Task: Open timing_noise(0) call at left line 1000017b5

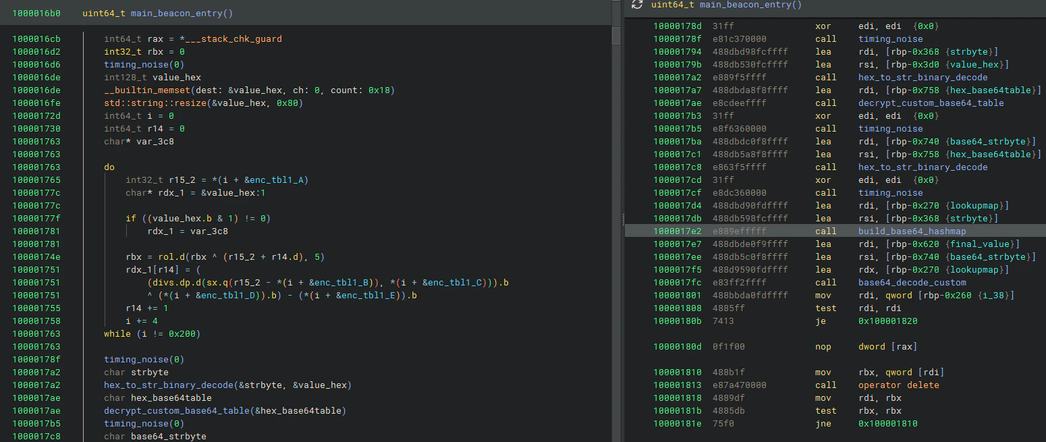Action: pos(144,424)
